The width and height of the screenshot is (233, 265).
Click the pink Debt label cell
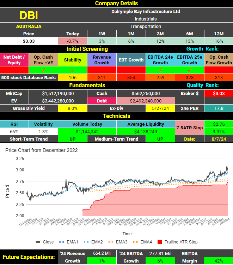[102, 101]
